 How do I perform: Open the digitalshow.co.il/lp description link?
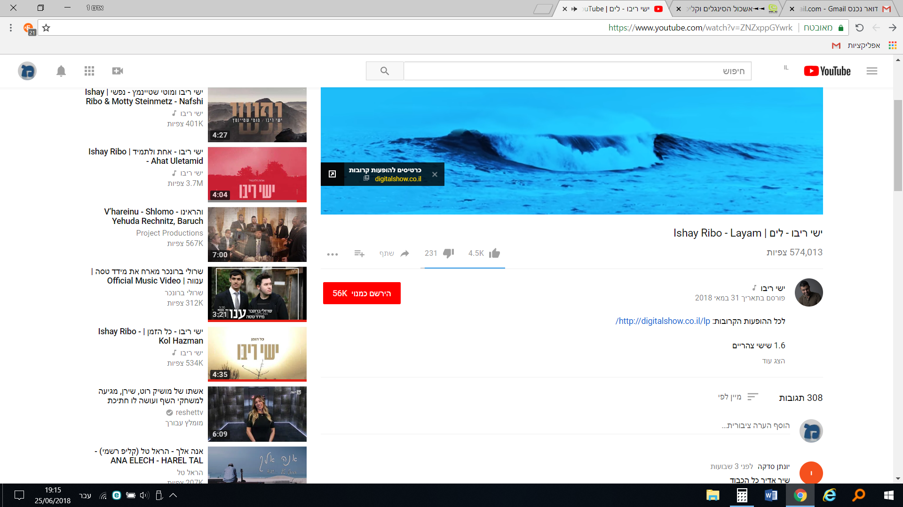[663, 321]
